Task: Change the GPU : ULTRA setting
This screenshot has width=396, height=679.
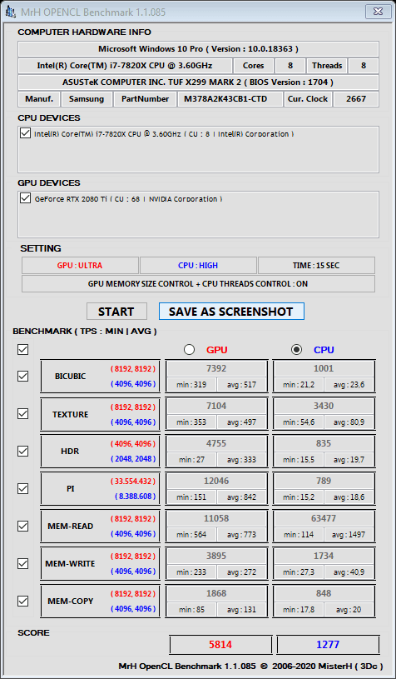Action: pos(80,266)
